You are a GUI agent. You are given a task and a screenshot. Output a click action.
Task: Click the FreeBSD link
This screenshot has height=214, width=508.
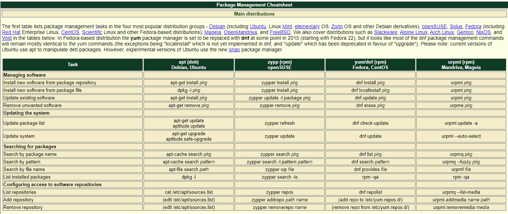pos(280,32)
